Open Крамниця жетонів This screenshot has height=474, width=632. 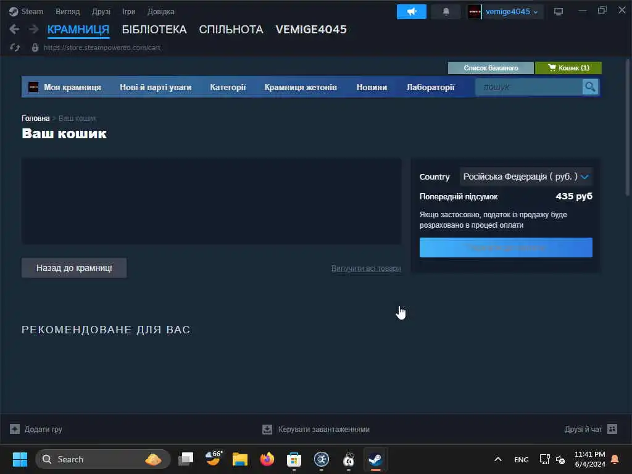(301, 87)
